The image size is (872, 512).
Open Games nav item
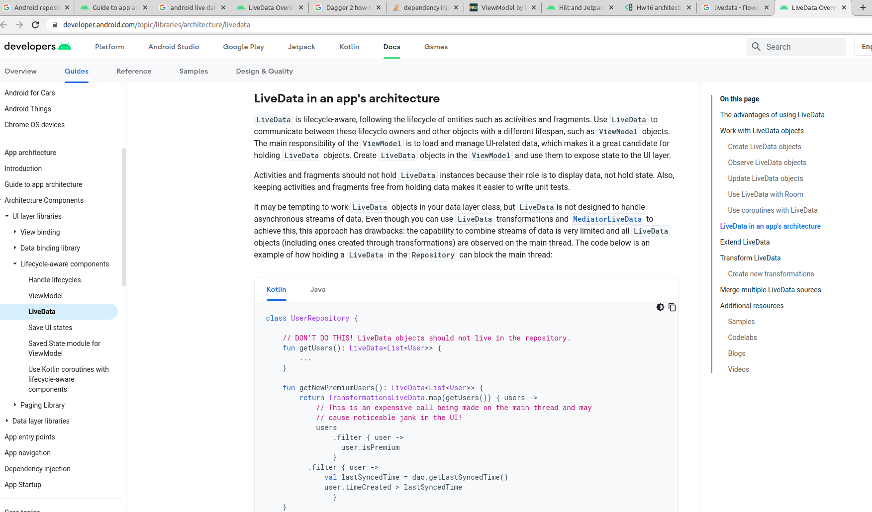click(x=436, y=47)
